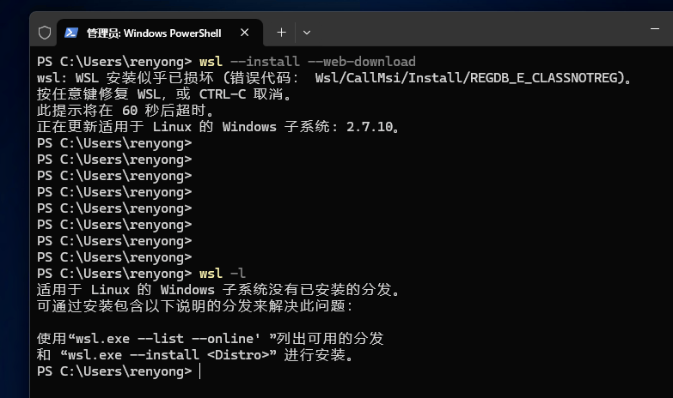Click the CTRL-C text in output

coord(223,94)
